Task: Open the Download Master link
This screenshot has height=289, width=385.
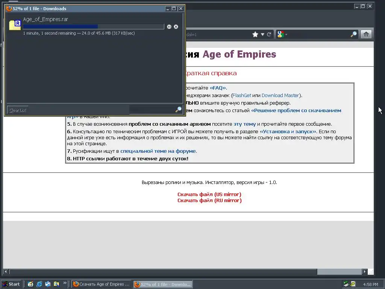Action: [280, 95]
